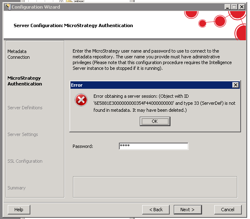Open Help for the wizard
This screenshot has width=250, height=219.
[x=19, y=210]
